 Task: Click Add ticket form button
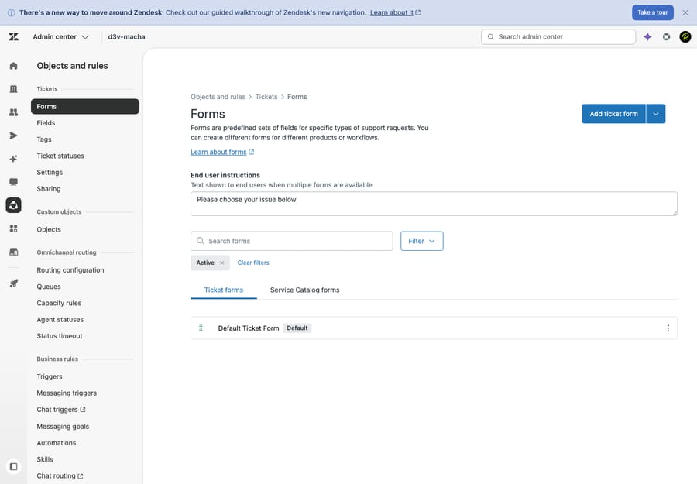point(613,114)
